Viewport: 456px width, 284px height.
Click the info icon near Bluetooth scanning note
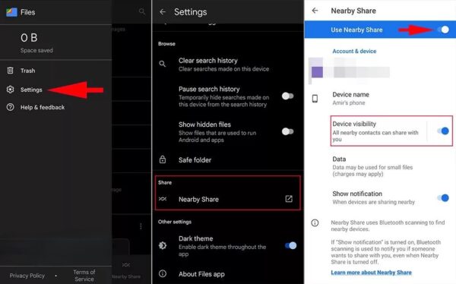pos(315,223)
